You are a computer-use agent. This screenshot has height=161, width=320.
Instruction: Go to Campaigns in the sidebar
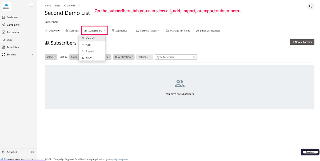pyautogui.click(x=13, y=25)
